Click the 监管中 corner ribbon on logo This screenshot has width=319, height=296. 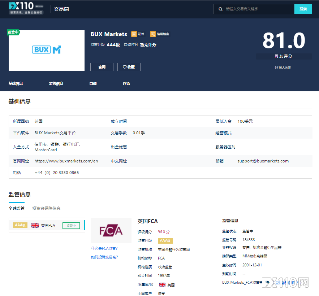pyautogui.click(x=13, y=32)
